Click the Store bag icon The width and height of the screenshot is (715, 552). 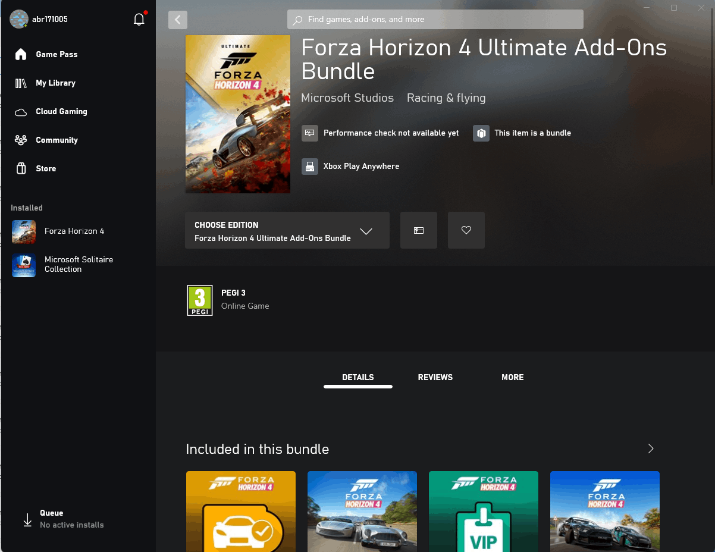pyautogui.click(x=21, y=168)
